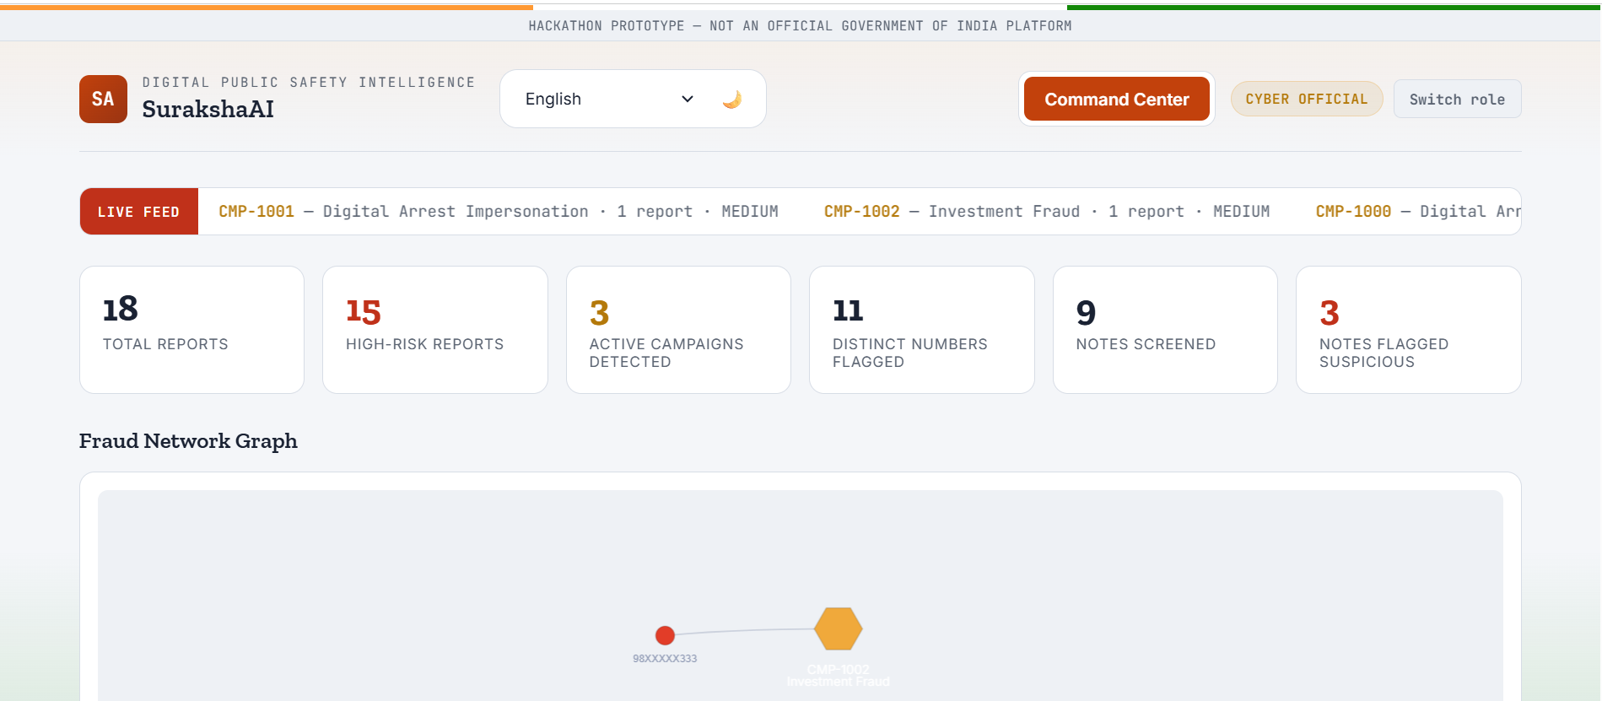Click the orange CMP-1002 hexagon node
This screenshot has width=1602, height=701.
(x=838, y=628)
